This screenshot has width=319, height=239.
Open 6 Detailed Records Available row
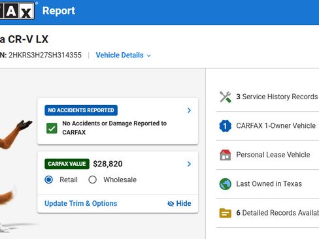pos(267,213)
